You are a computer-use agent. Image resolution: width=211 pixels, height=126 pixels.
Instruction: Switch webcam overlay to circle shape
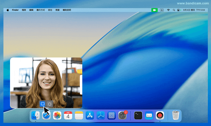pos(50,104)
